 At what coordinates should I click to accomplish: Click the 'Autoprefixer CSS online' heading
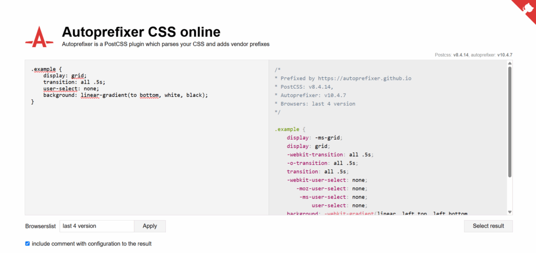coord(141,31)
